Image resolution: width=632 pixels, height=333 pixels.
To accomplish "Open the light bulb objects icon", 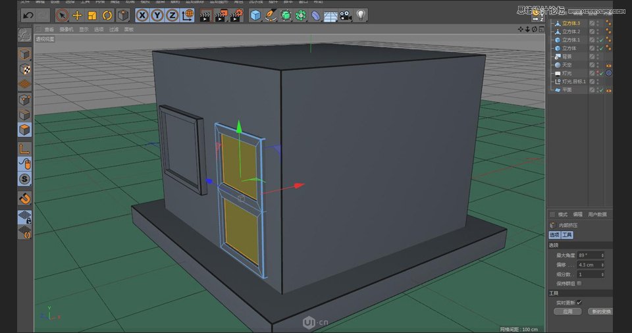I will point(361,15).
